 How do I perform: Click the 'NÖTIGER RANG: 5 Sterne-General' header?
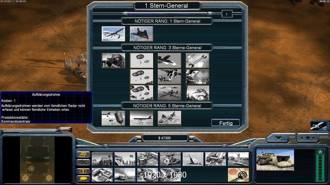pyautogui.click(x=167, y=106)
